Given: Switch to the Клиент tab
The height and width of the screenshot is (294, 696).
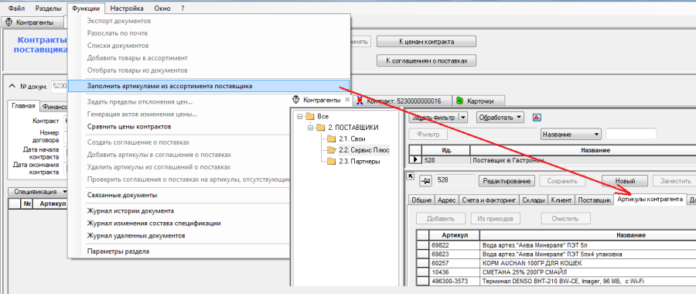Looking at the screenshot, I should (561, 200).
